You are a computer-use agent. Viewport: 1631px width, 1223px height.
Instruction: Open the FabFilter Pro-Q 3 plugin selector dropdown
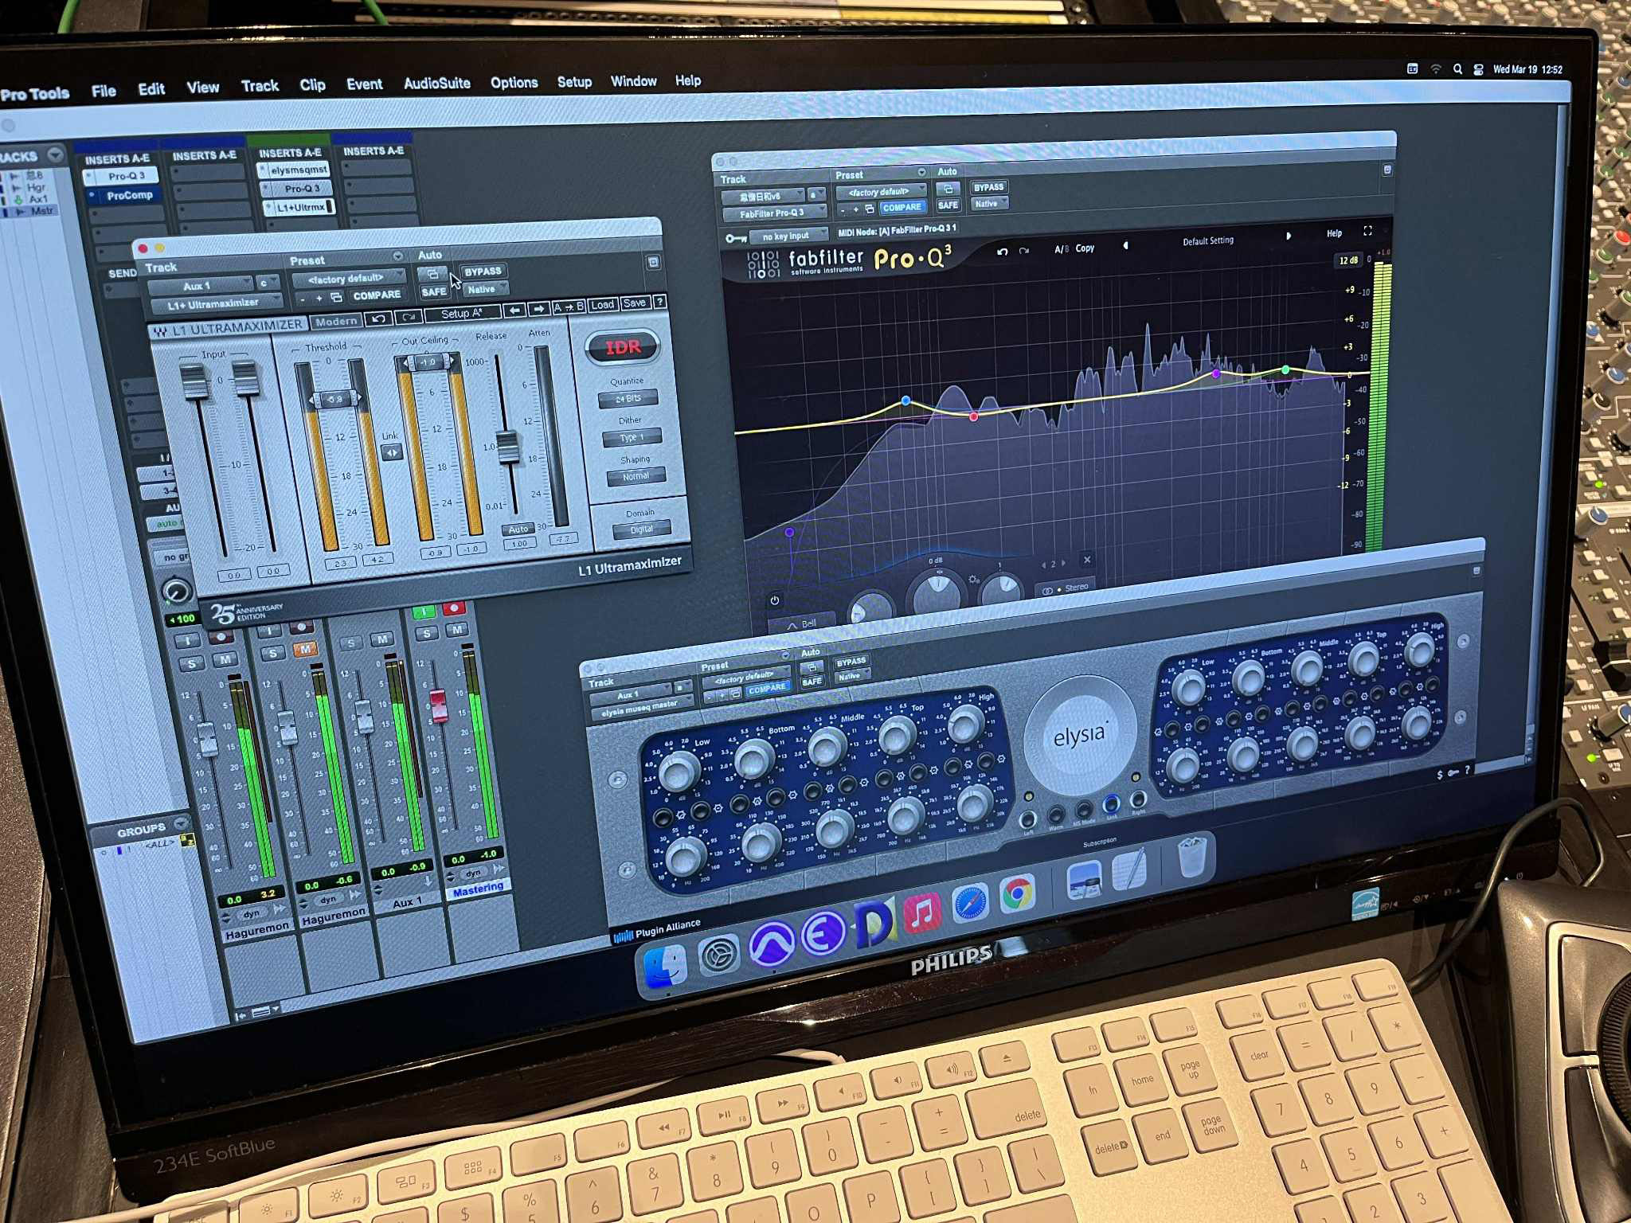[774, 213]
